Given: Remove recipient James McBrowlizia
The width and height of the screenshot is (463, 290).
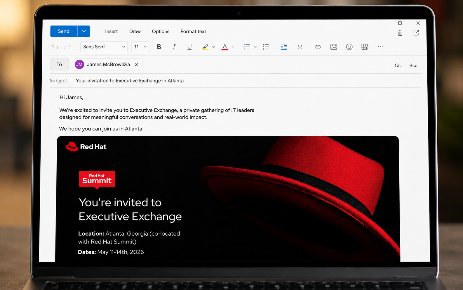Looking at the screenshot, I should pos(137,64).
